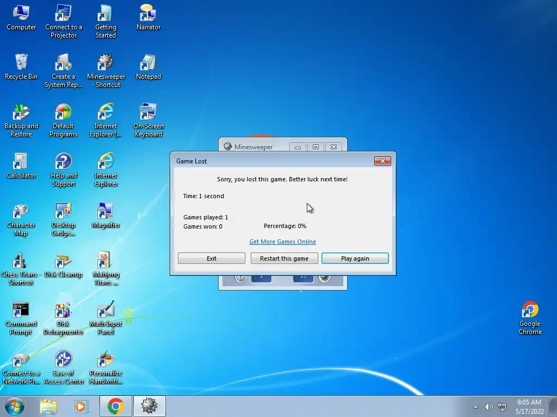Select the Getting Started shortcut

click(x=106, y=21)
